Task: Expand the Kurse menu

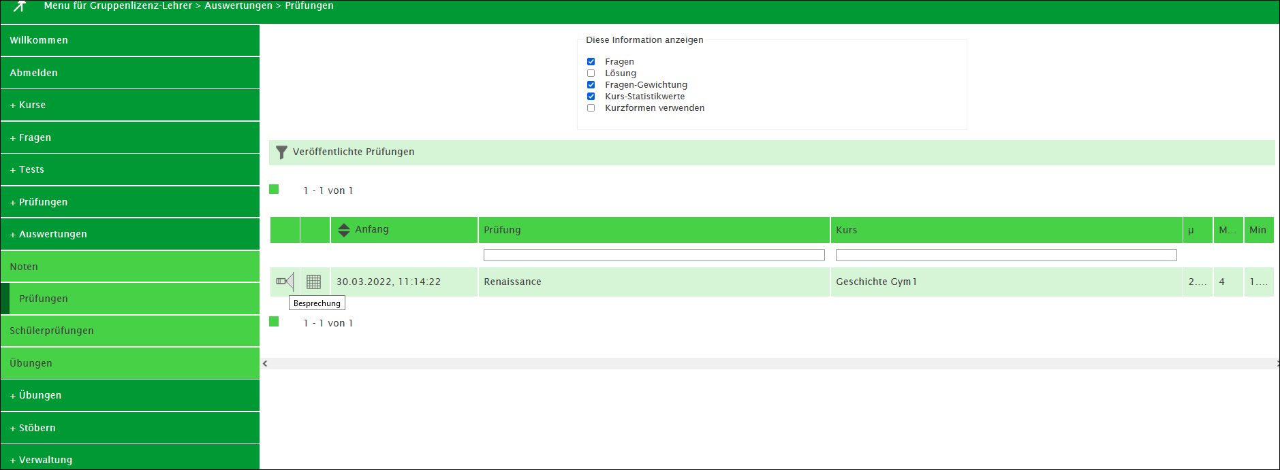Action: (x=130, y=105)
